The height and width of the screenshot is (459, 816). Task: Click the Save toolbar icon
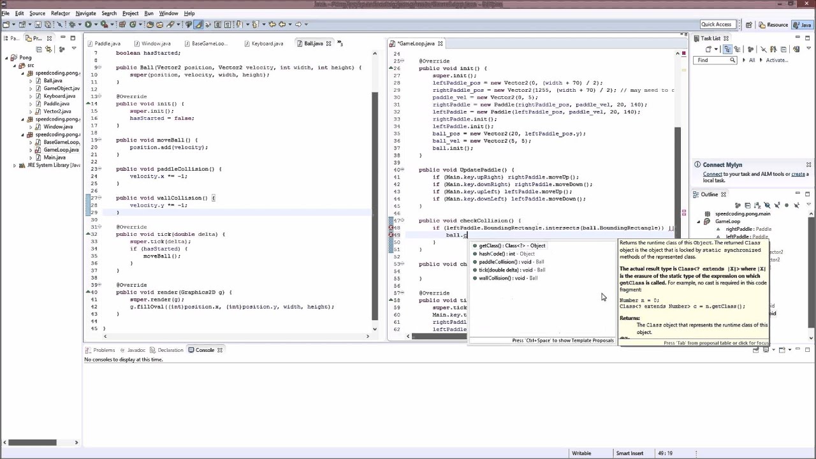(38, 24)
